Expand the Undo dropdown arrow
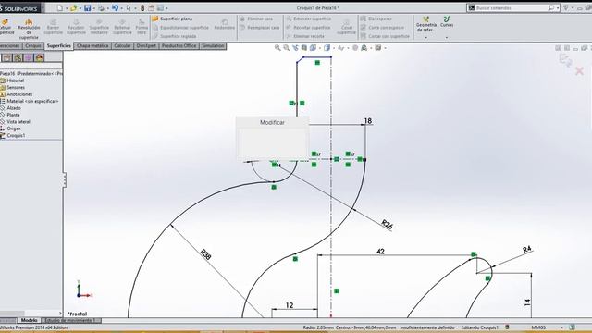The image size is (592, 333). coord(121,8)
